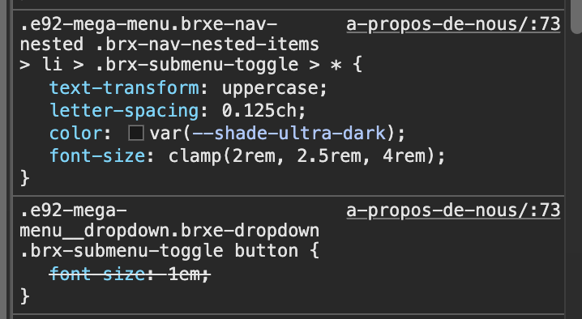
Task: Jump to the --shade-ultra-dark variable definition
Action: (289, 133)
